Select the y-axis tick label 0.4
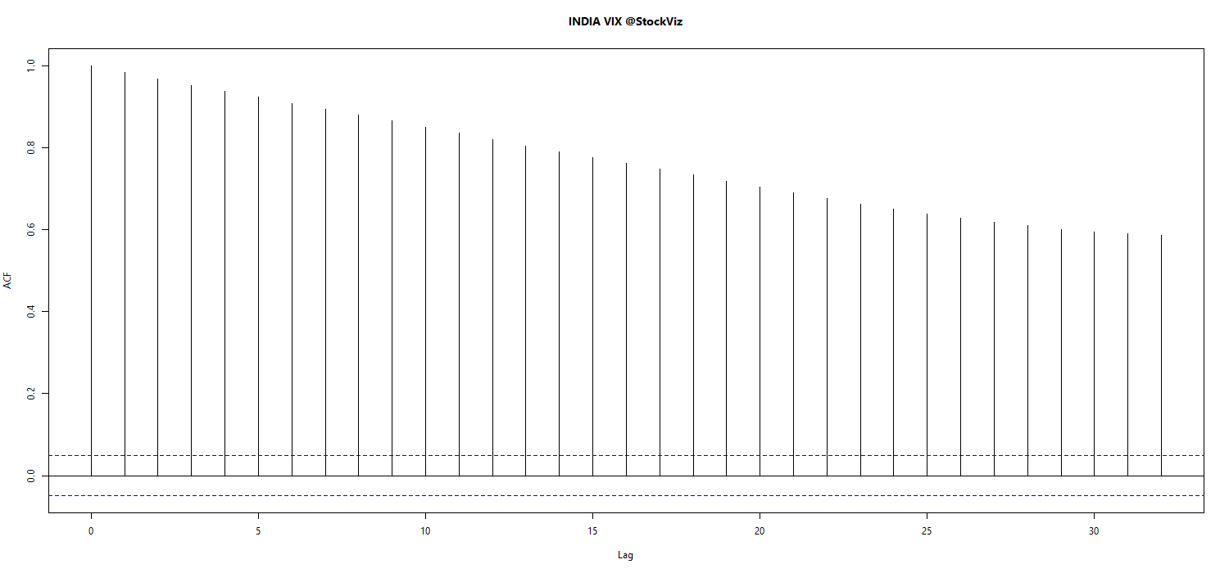This screenshot has height=573, width=1229. coord(32,312)
